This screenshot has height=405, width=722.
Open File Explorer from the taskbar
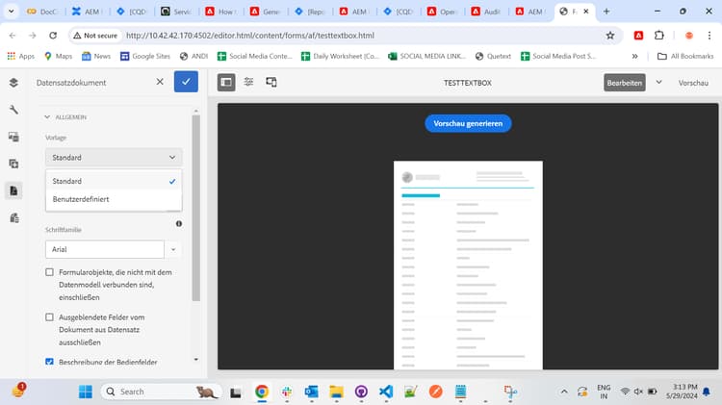click(x=336, y=392)
